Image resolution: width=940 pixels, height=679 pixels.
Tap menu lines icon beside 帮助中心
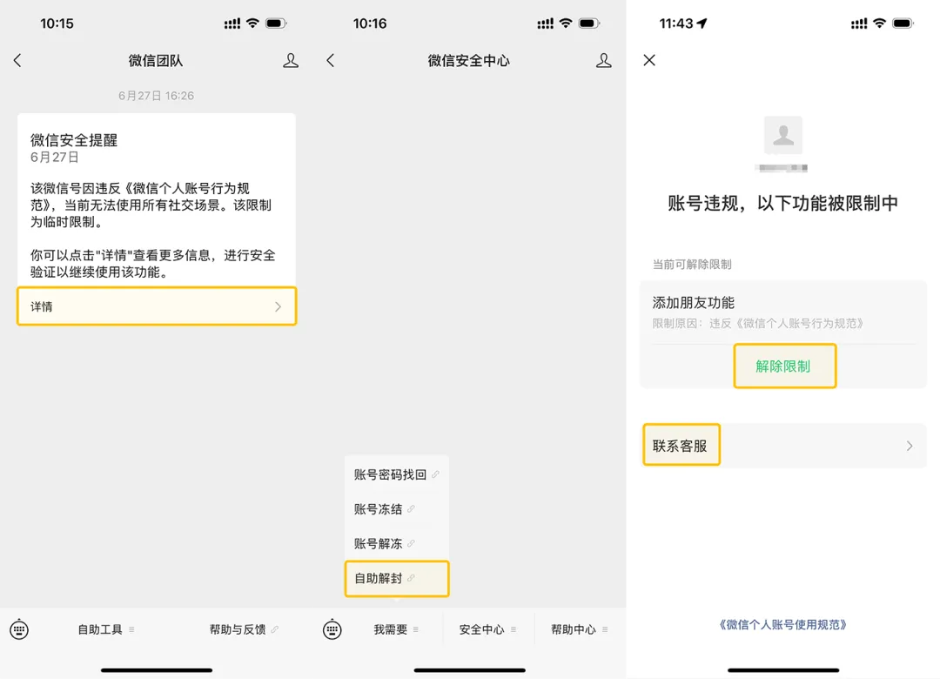(x=605, y=629)
